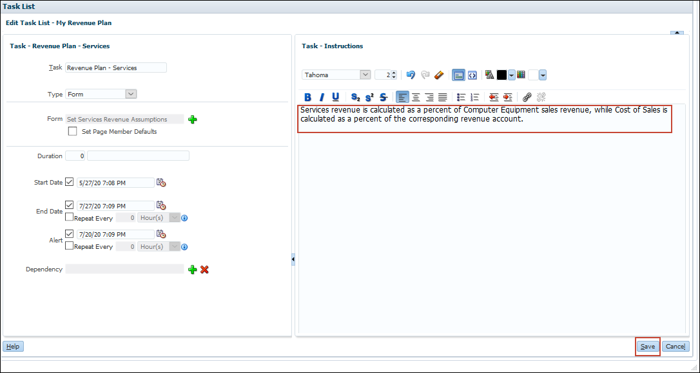Click inside the Task name input field
This screenshot has width=700, height=373.
(x=116, y=68)
